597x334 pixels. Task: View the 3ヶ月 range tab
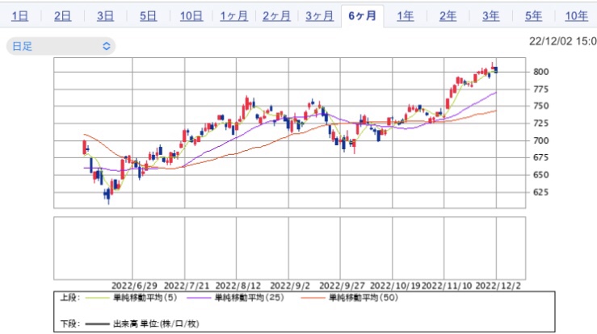point(319,16)
